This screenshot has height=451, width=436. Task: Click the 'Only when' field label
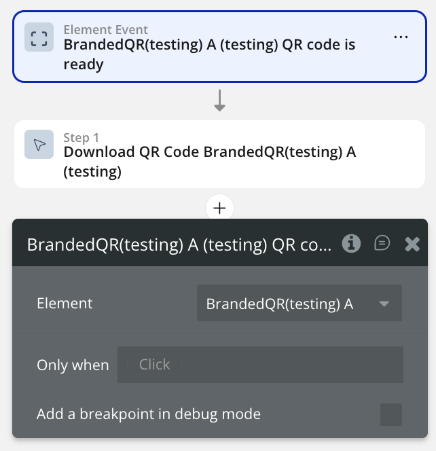(x=73, y=365)
